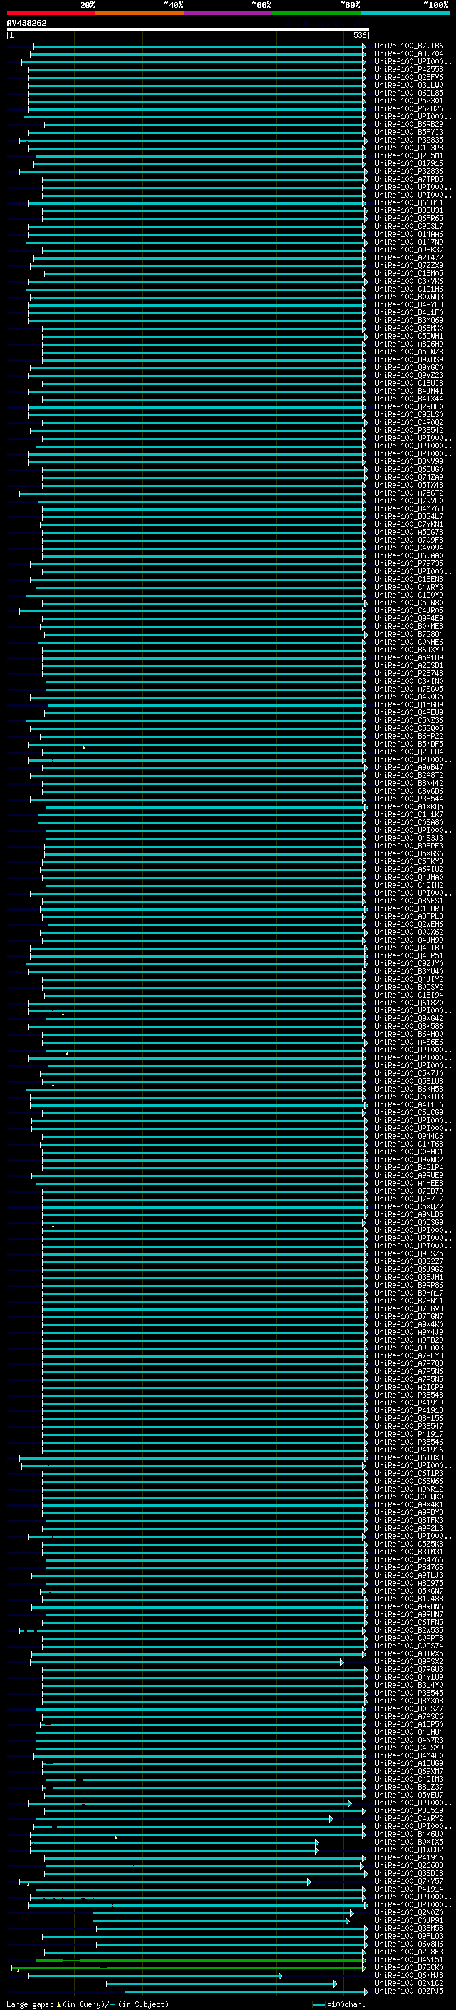Select the UniRef100_Q4UHU4 label
Screen dimensions: 456x2010
pos(409,1732)
